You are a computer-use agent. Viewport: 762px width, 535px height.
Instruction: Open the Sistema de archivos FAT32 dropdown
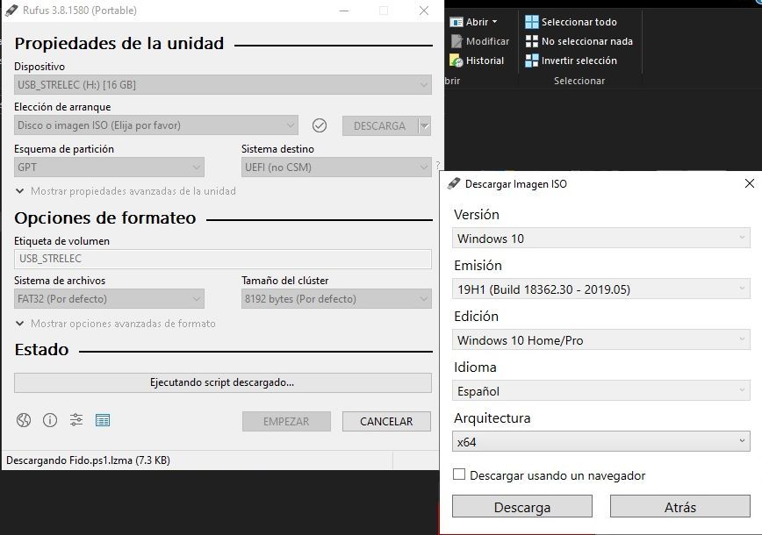coord(109,298)
